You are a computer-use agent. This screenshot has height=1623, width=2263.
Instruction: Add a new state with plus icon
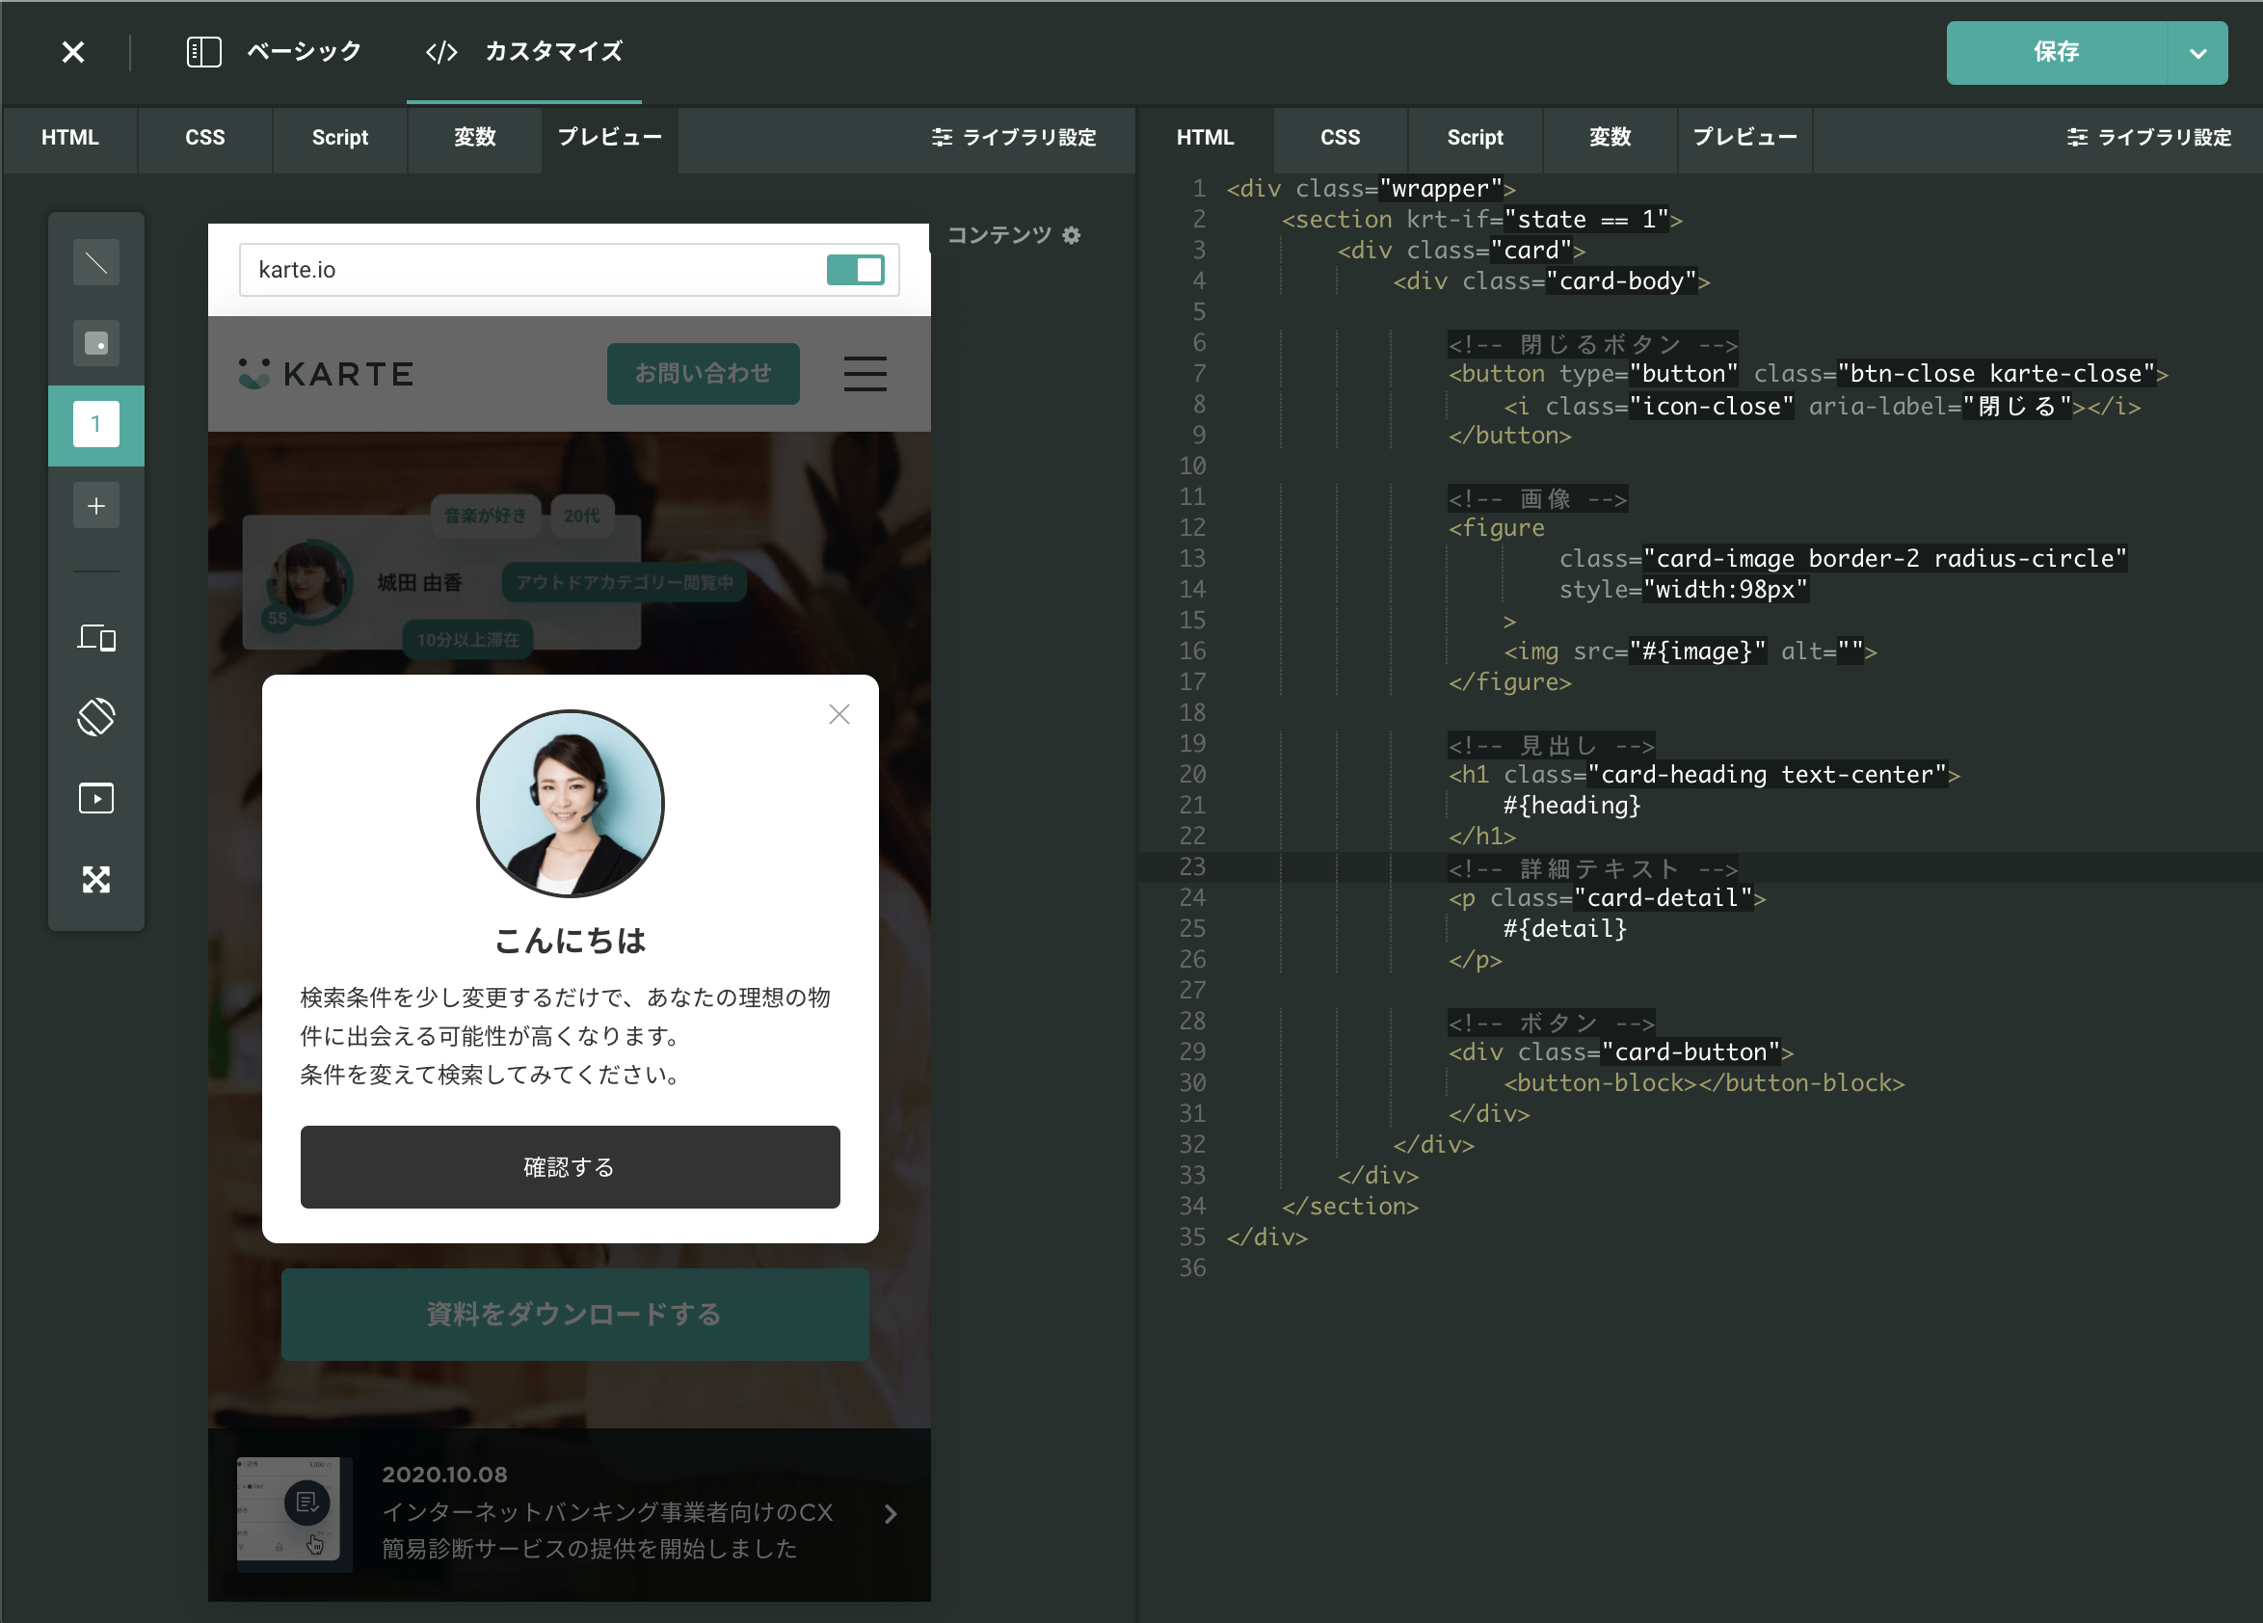[95, 506]
